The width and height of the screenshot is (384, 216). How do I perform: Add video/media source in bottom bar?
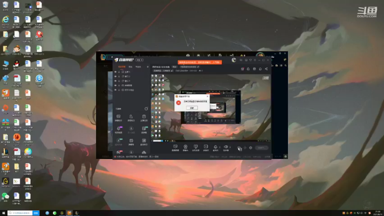[x=206, y=148]
